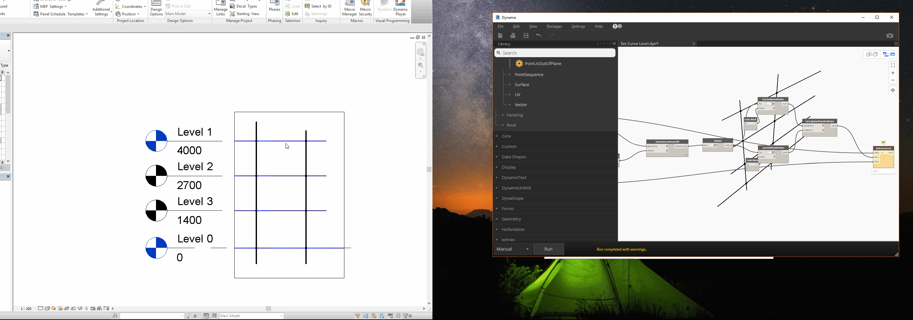913x320 pixels.
Task: Click Reveal Hidden Elements lightbulb icon
Action: 87,309
